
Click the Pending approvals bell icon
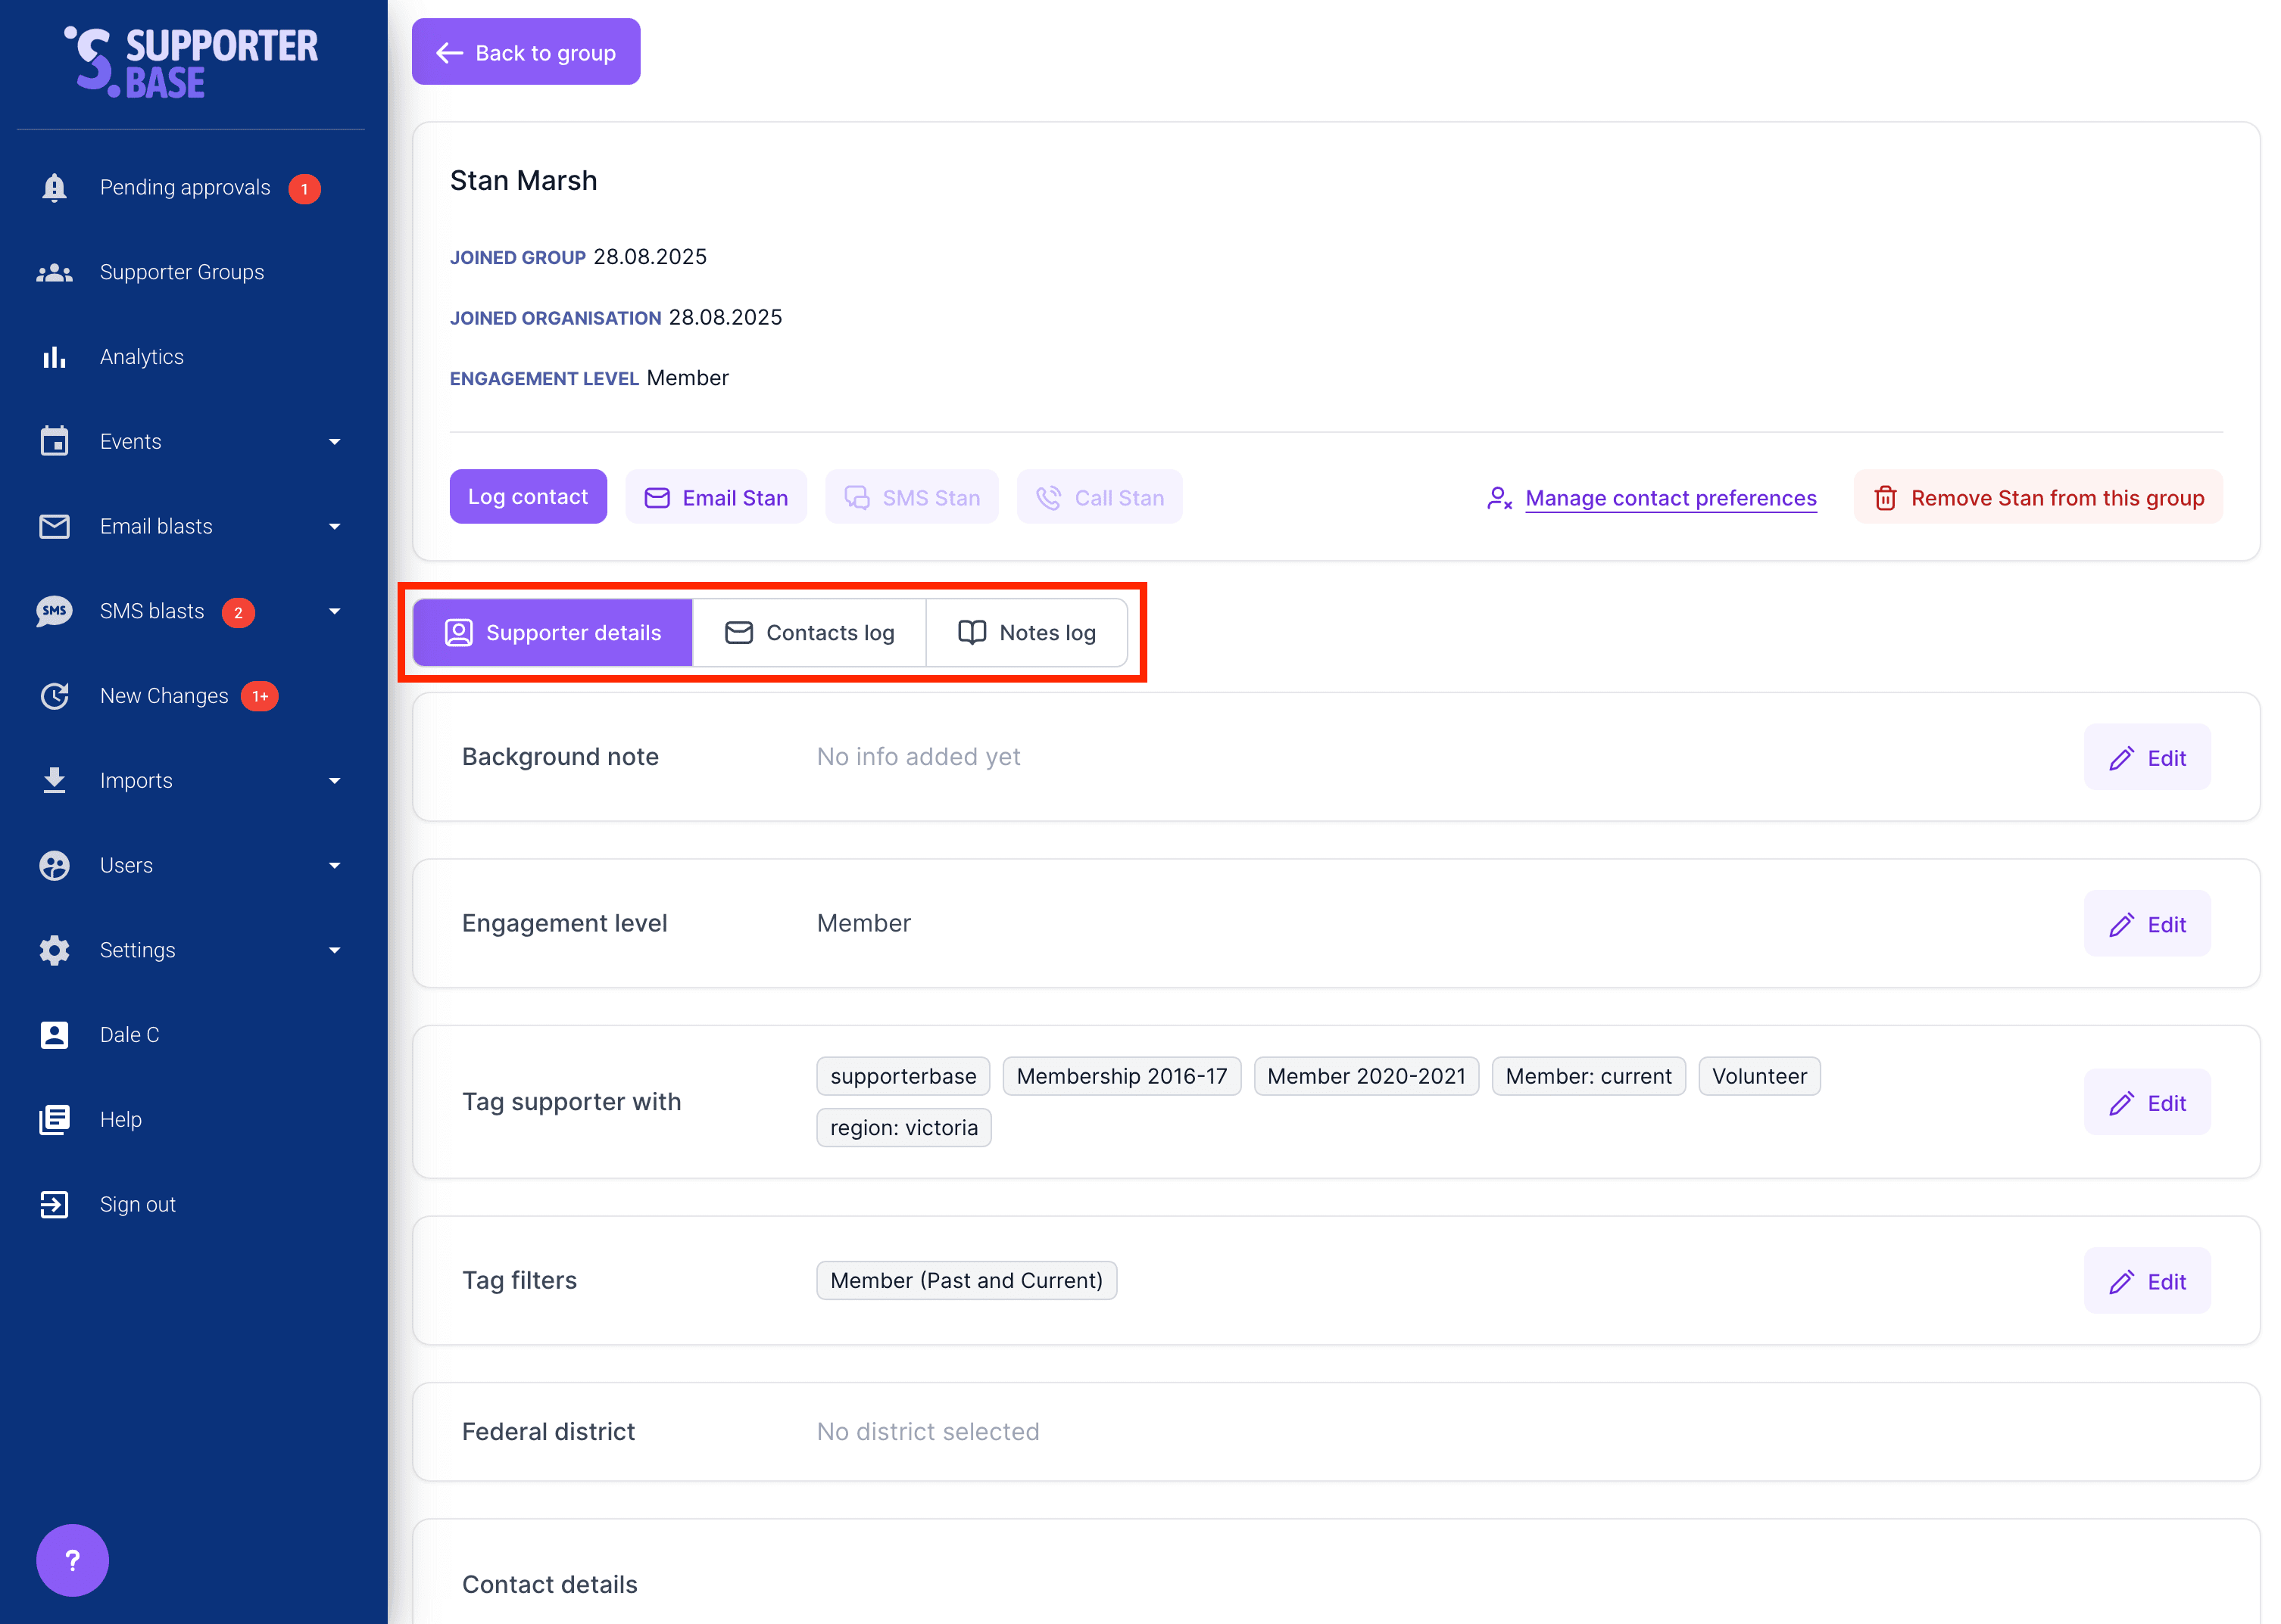(54, 188)
